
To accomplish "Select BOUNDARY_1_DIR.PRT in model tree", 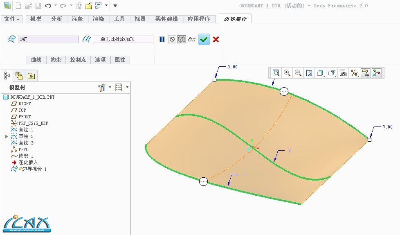I will pyautogui.click(x=29, y=97).
